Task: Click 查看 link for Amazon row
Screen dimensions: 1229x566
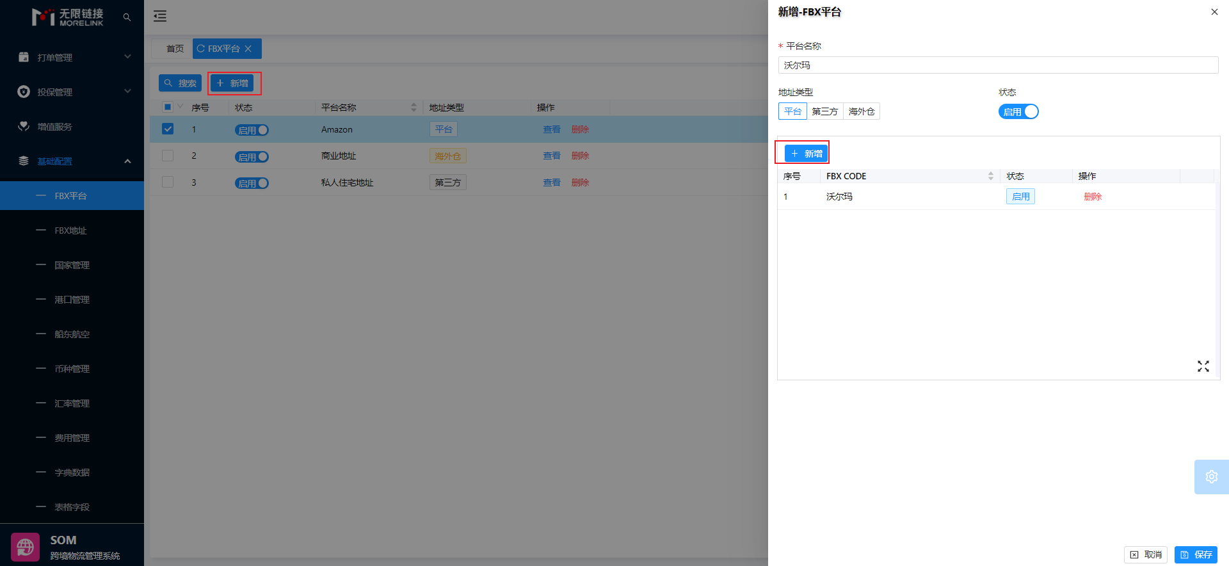Action: point(552,129)
